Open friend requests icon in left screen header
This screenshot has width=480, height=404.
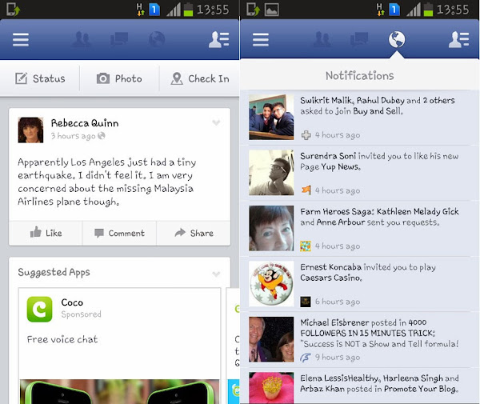(x=82, y=39)
